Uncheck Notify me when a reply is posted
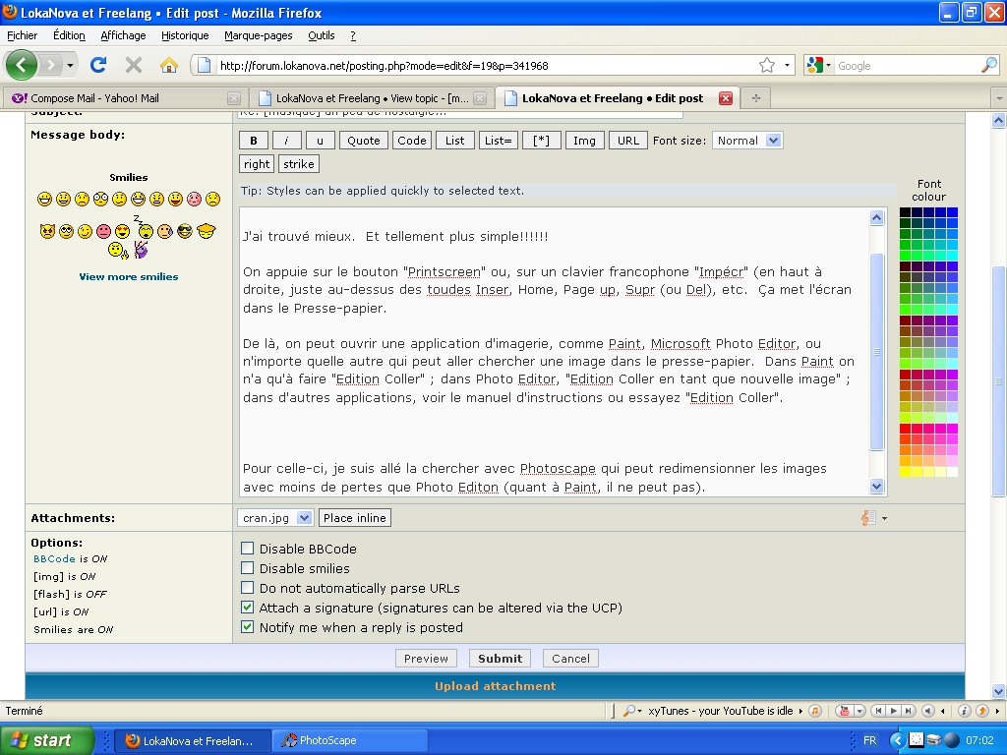This screenshot has width=1007, height=755. point(247,627)
